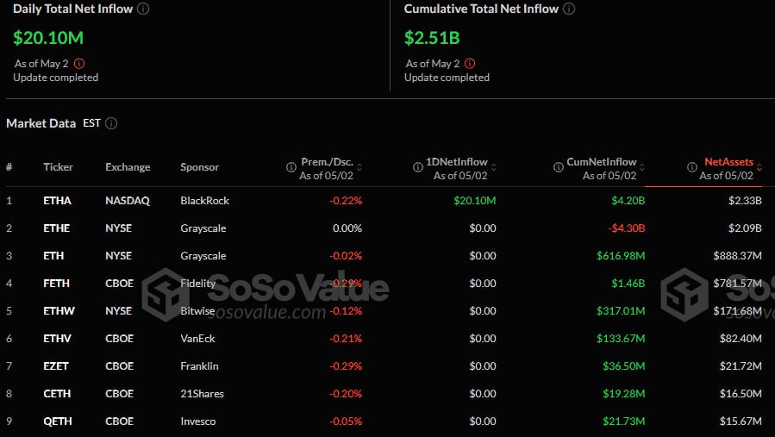Screen dimensions: 775x437
Task: Click info icon beside Cumulative Total Net Inflow
Action: point(569,9)
